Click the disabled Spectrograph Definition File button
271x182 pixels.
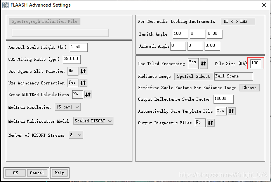pyautogui.click(x=45, y=22)
